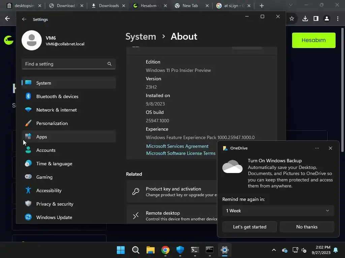Open Accounts settings
The image size is (345, 258).
click(69, 150)
